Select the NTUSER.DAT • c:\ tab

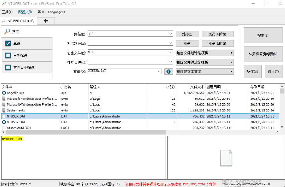(x=19, y=21)
